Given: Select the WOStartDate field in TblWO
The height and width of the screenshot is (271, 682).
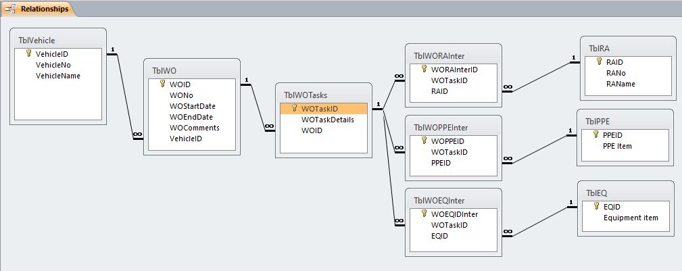Looking at the screenshot, I should click(193, 106).
